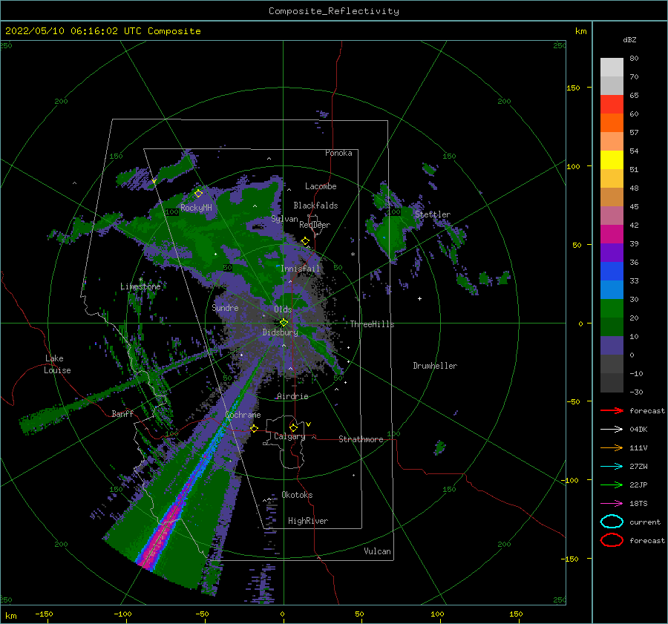The width and height of the screenshot is (668, 624).
Task: Click the yellow radar site diamond above Didsbury
Action: pos(284,323)
